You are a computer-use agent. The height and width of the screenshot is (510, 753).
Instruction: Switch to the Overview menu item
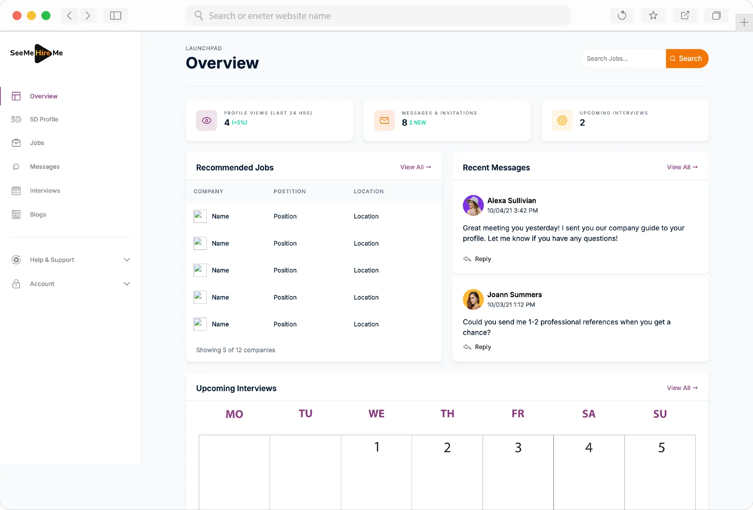tap(43, 96)
